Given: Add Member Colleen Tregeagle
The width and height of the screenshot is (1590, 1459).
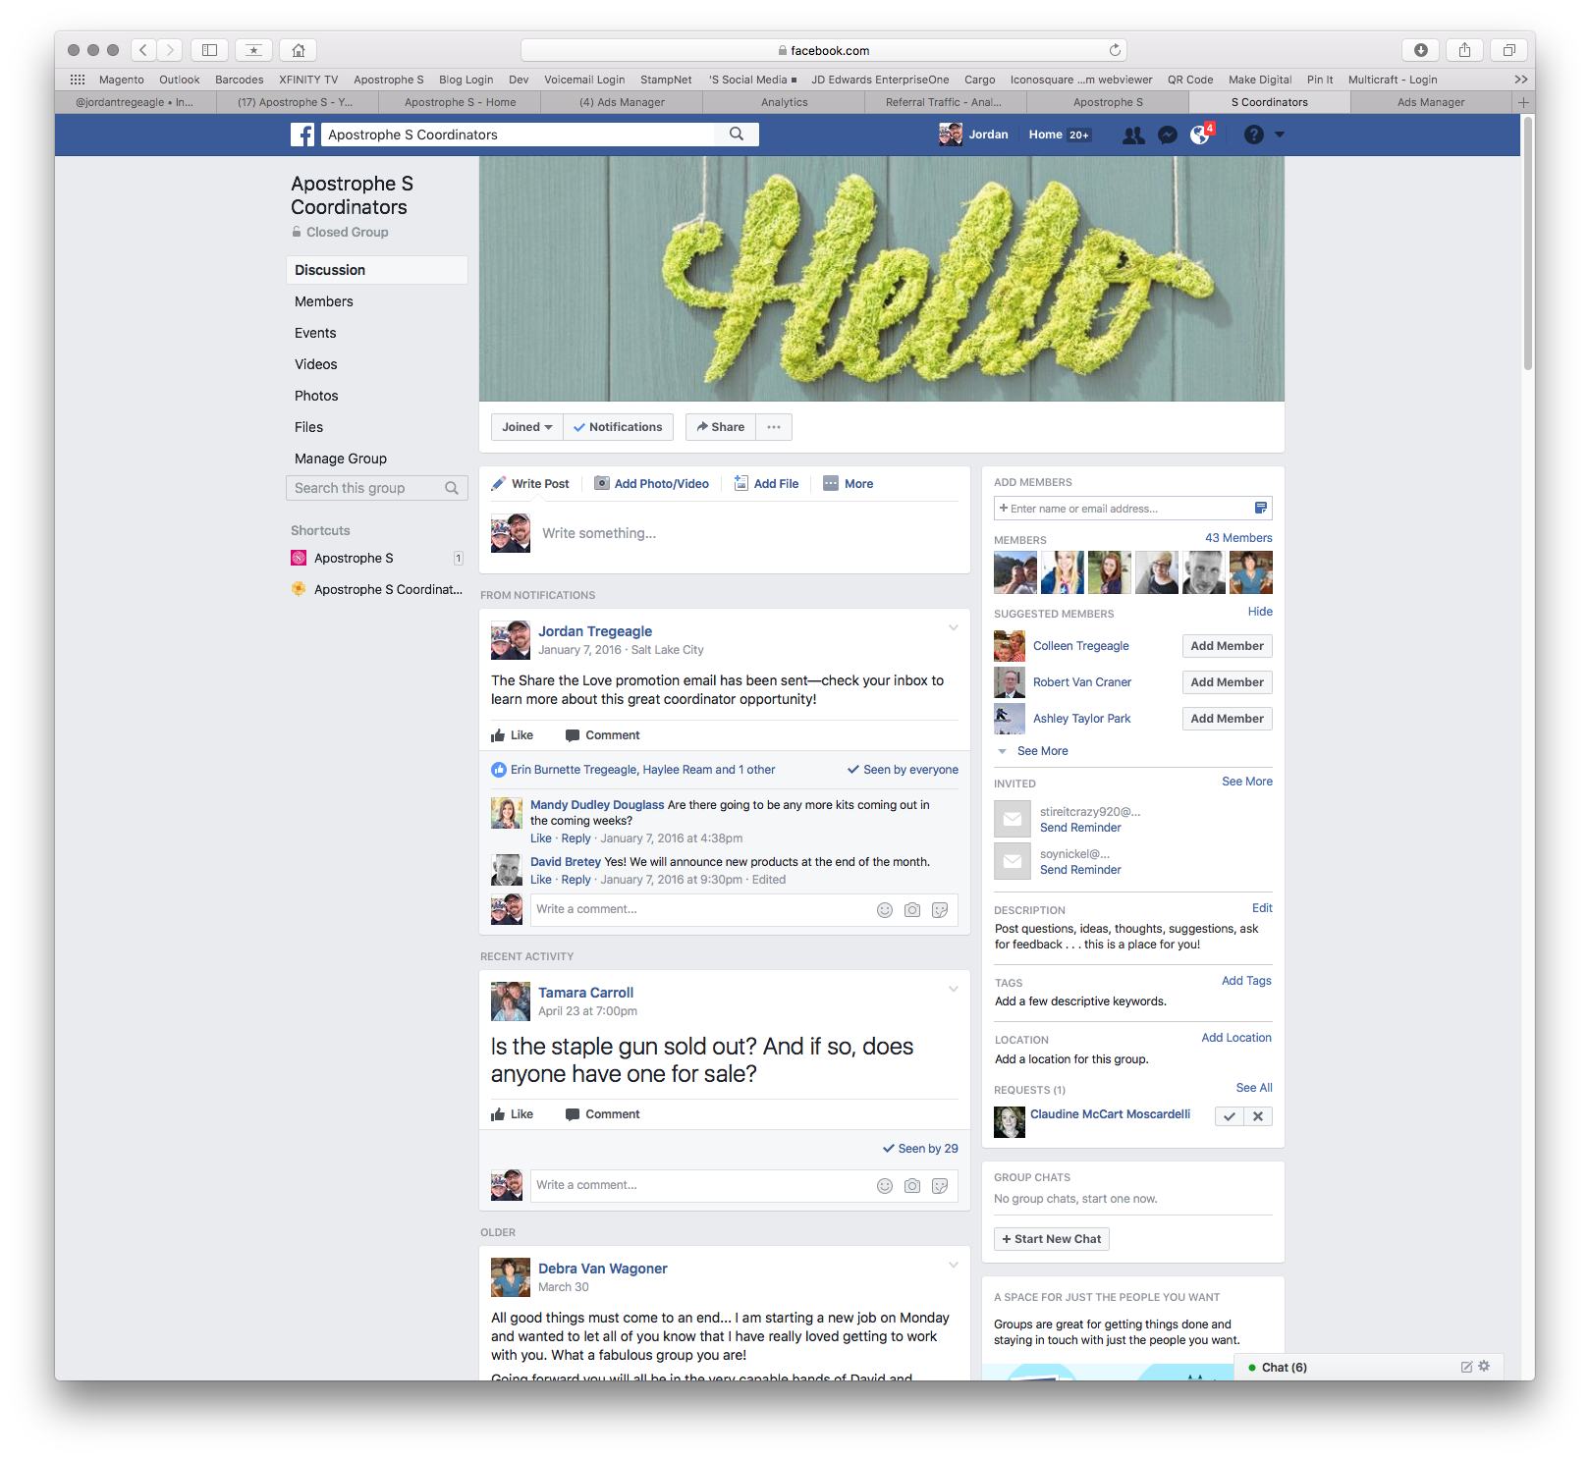Looking at the screenshot, I should coord(1228,646).
